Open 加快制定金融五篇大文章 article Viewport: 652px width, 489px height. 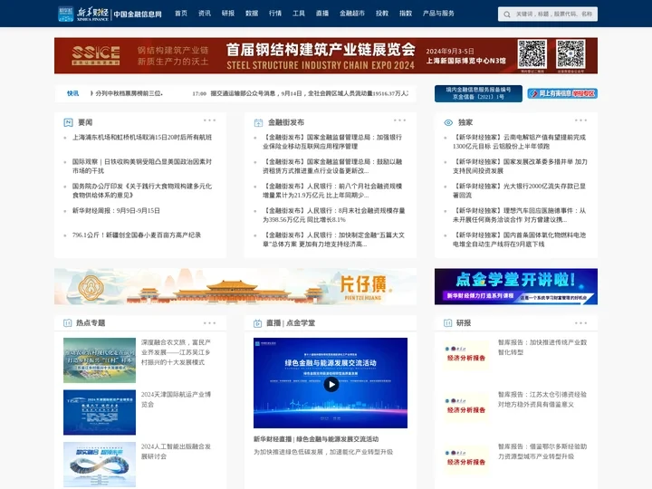click(x=333, y=239)
